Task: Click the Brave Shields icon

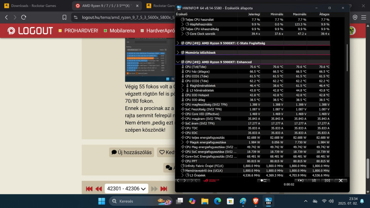Action: (355, 17)
